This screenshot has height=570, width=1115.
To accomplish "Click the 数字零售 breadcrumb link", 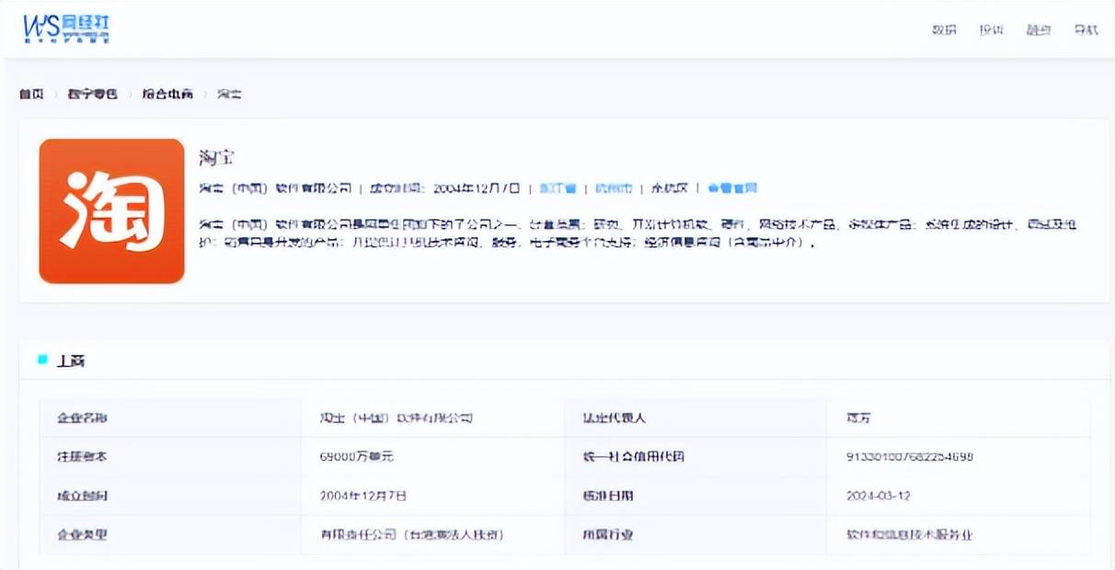I will point(92,94).
